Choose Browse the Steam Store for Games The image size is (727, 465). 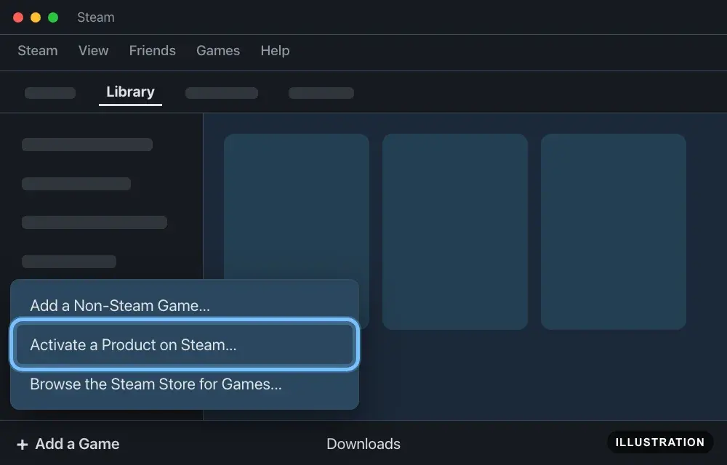coord(185,384)
